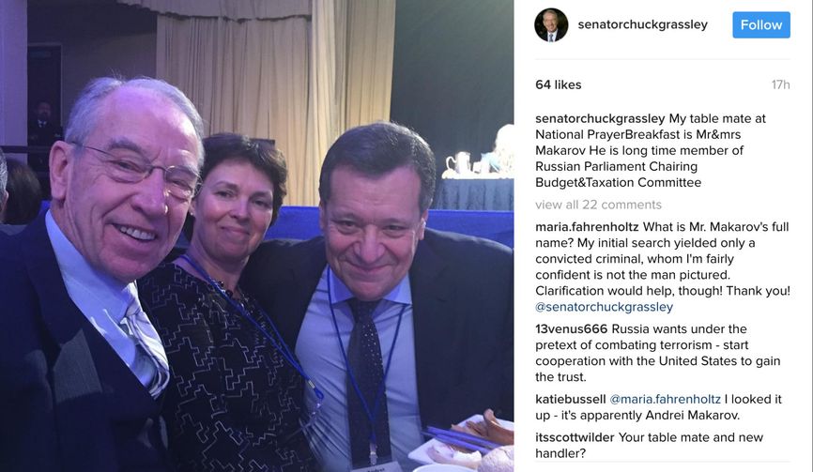This screenshot has height=472, width=813.
Task: Click the comment text mentioning Andrei Makarov
Action: [658, 407]
